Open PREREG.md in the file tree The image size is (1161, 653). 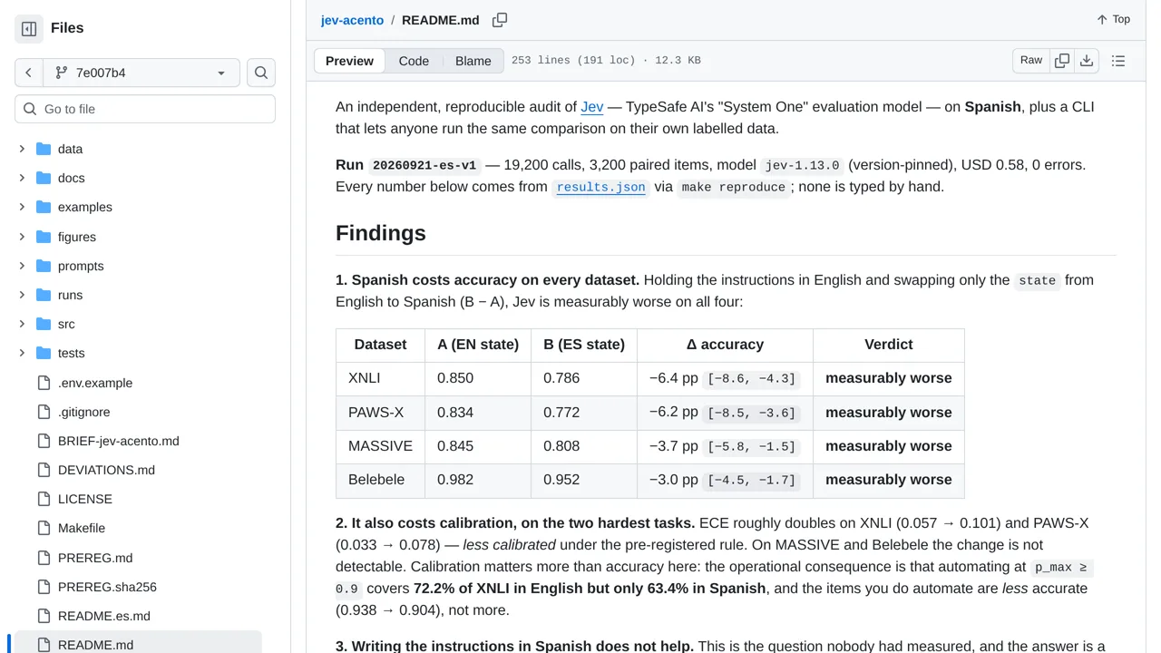click(x=95, y=558)
